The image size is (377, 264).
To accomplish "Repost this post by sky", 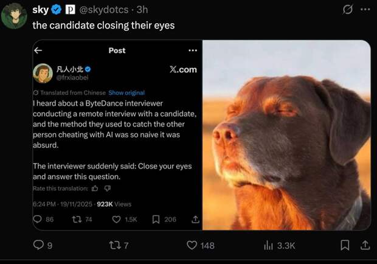I will click(114, 245).
